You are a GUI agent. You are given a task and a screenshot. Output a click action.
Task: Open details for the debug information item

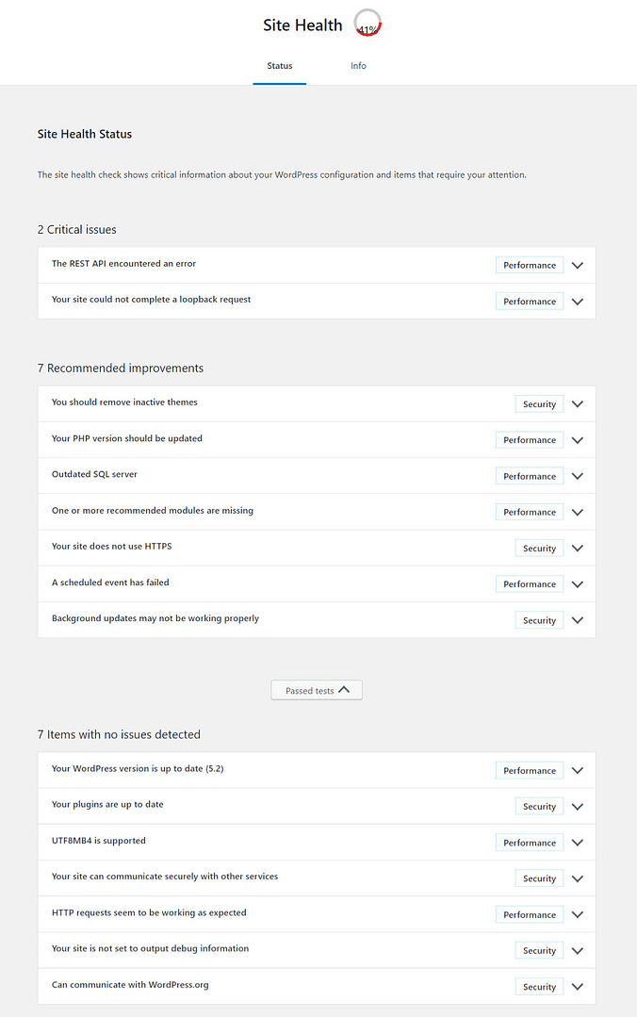pyautogui.click(x=577, y=950)
